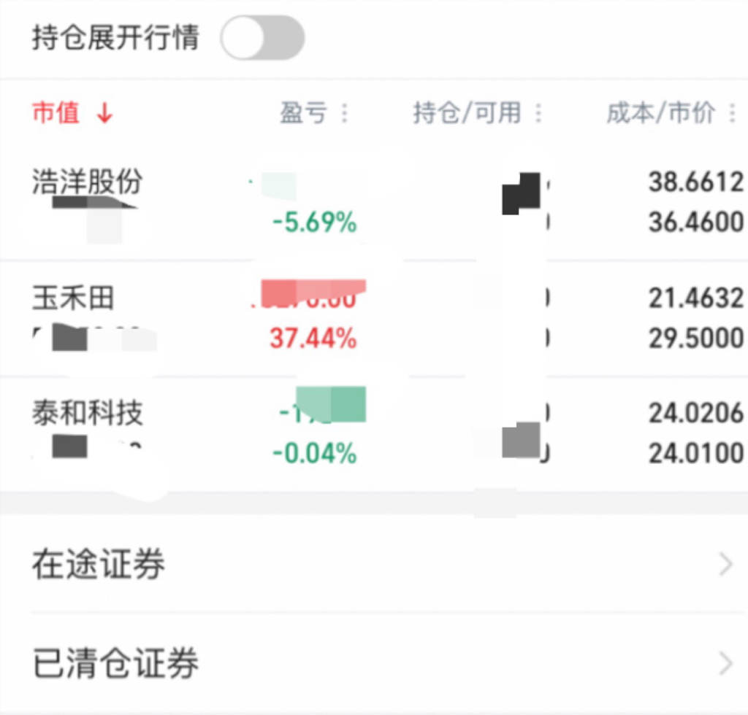
Task: Click the red sort arrow beside 市值
Action: tap(104, 113)
